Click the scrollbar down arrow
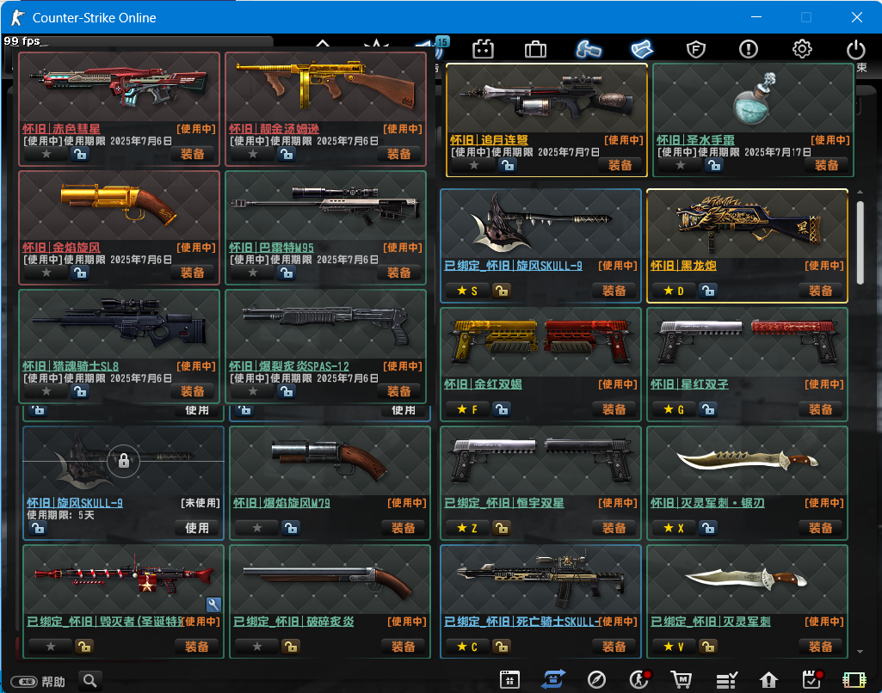This screenshot has width=882, height=693. tap(860, 652)
